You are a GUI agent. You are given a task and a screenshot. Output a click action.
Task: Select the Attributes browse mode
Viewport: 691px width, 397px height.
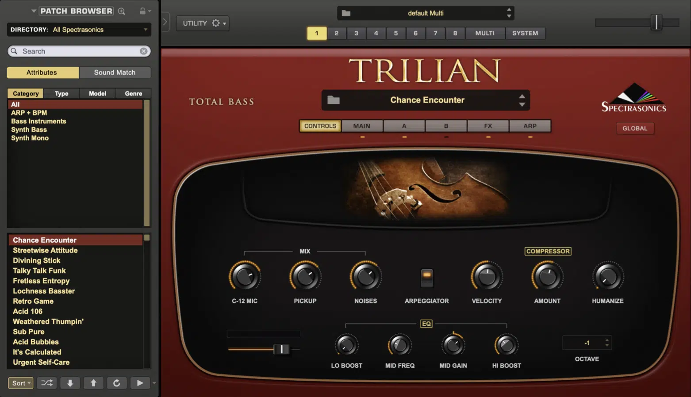click(42, 73)
